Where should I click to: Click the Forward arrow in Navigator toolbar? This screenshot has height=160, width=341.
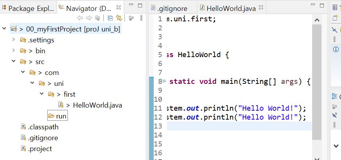point(89,18)
